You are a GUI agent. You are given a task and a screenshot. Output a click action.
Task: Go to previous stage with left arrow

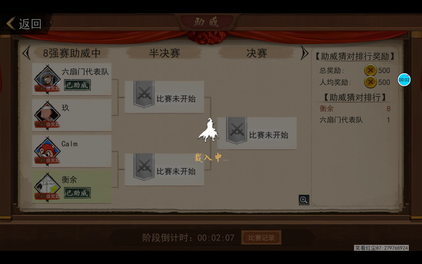pos(26,53)
